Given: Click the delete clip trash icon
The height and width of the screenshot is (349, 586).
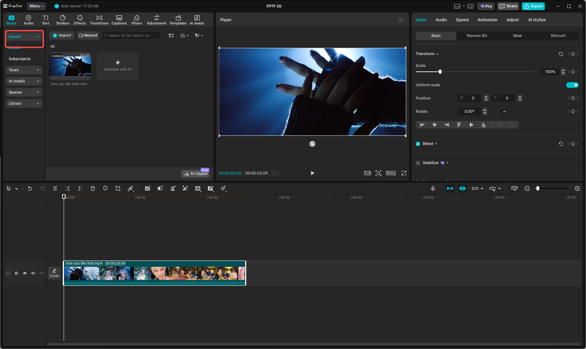Looking at the screenshot, I should pyautogui.click(x=93, y=188).
